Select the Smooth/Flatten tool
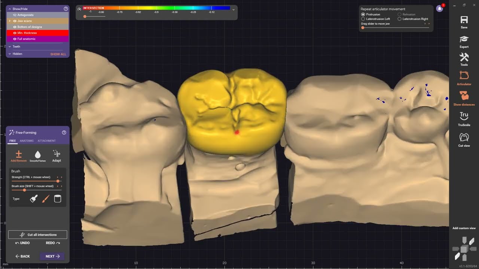The width and height of the screenshot is (479, 269). (37, 156)
